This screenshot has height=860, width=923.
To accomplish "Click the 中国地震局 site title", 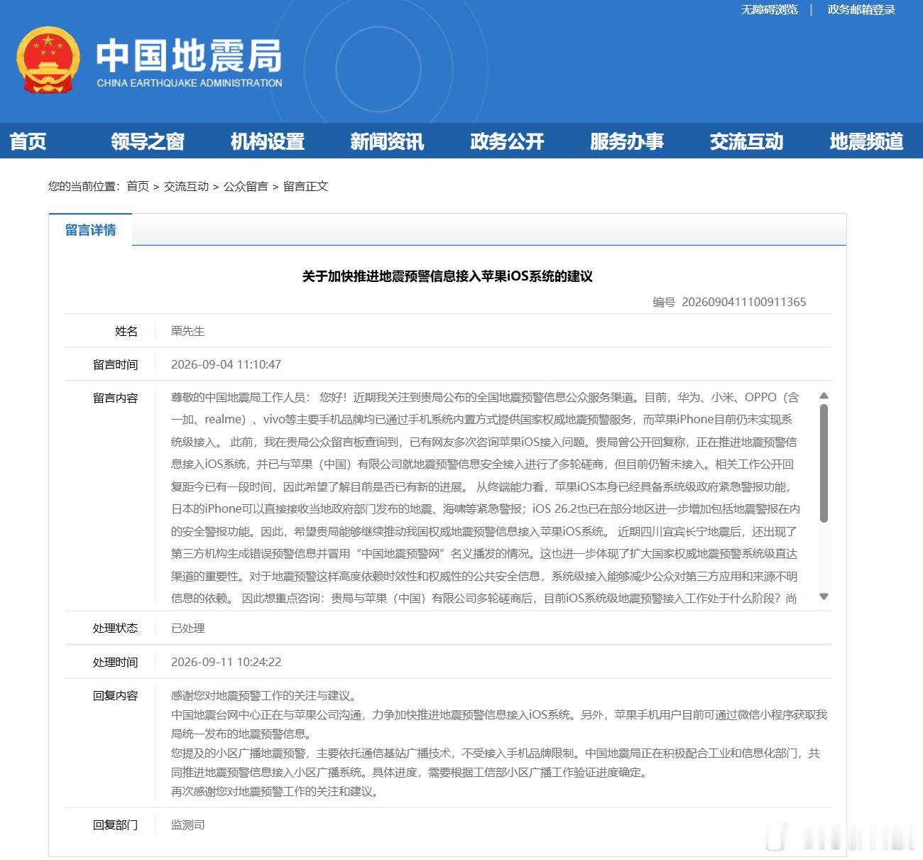I will (x=189, y=56).
